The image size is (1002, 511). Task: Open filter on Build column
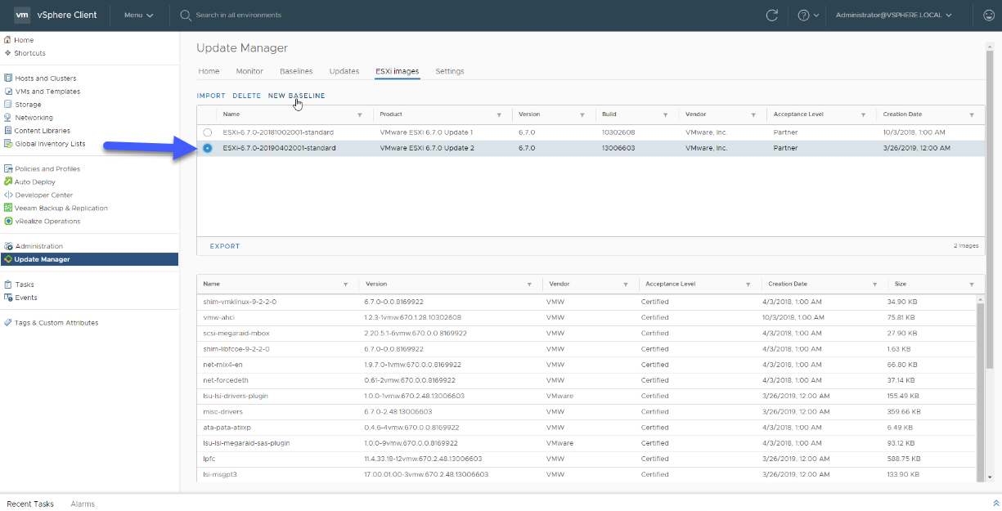coord(666,115)
